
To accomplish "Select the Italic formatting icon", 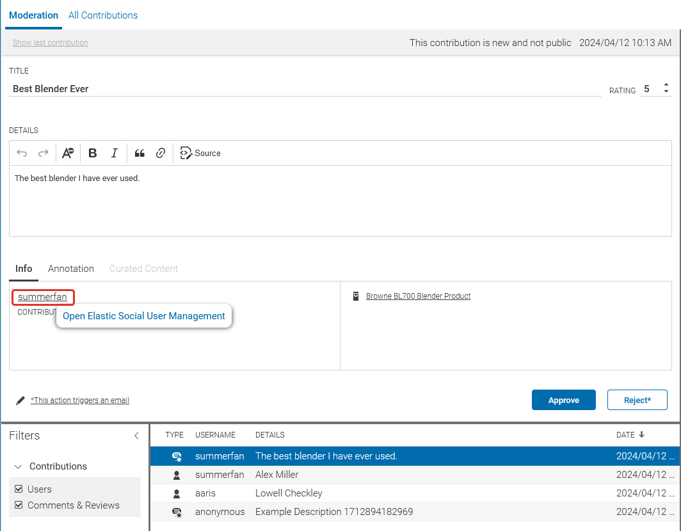I will pyautogui.click(x=115, y=153).
